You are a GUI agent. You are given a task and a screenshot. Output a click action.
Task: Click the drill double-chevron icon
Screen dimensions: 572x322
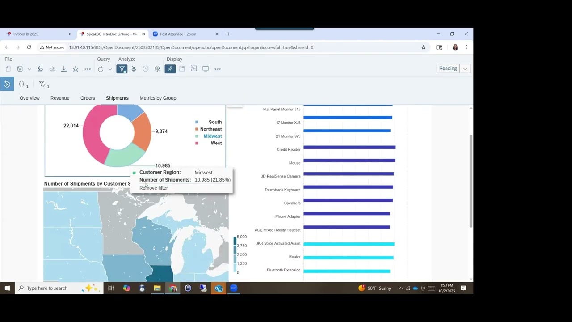click(x=134, y=69)
